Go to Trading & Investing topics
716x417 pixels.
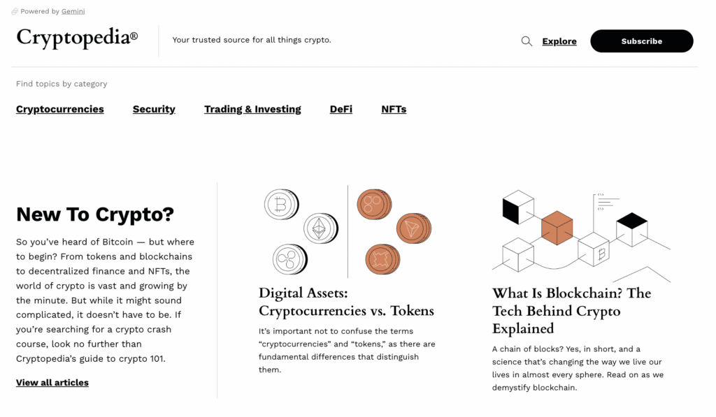[x=252, y=109]
